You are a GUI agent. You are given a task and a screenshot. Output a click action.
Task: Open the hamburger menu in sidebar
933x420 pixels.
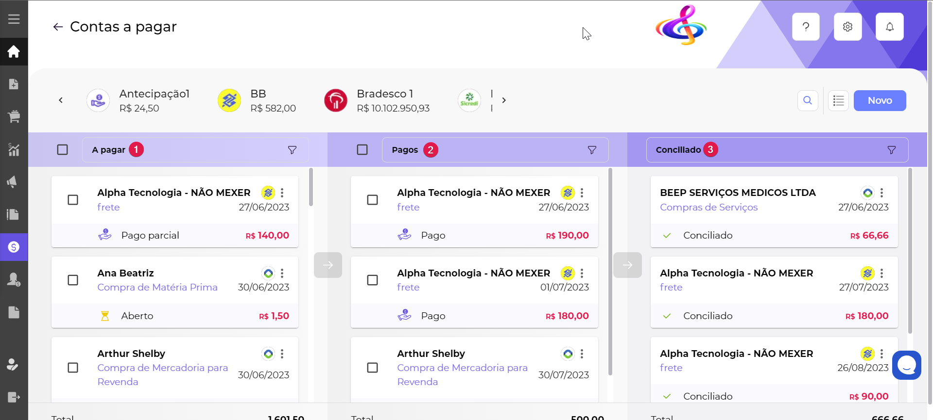point(14,19)
